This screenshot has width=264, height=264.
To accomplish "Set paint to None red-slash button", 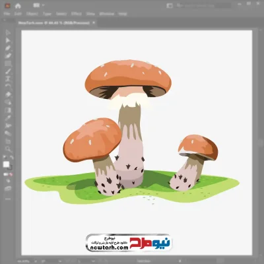I will (11, 174).
